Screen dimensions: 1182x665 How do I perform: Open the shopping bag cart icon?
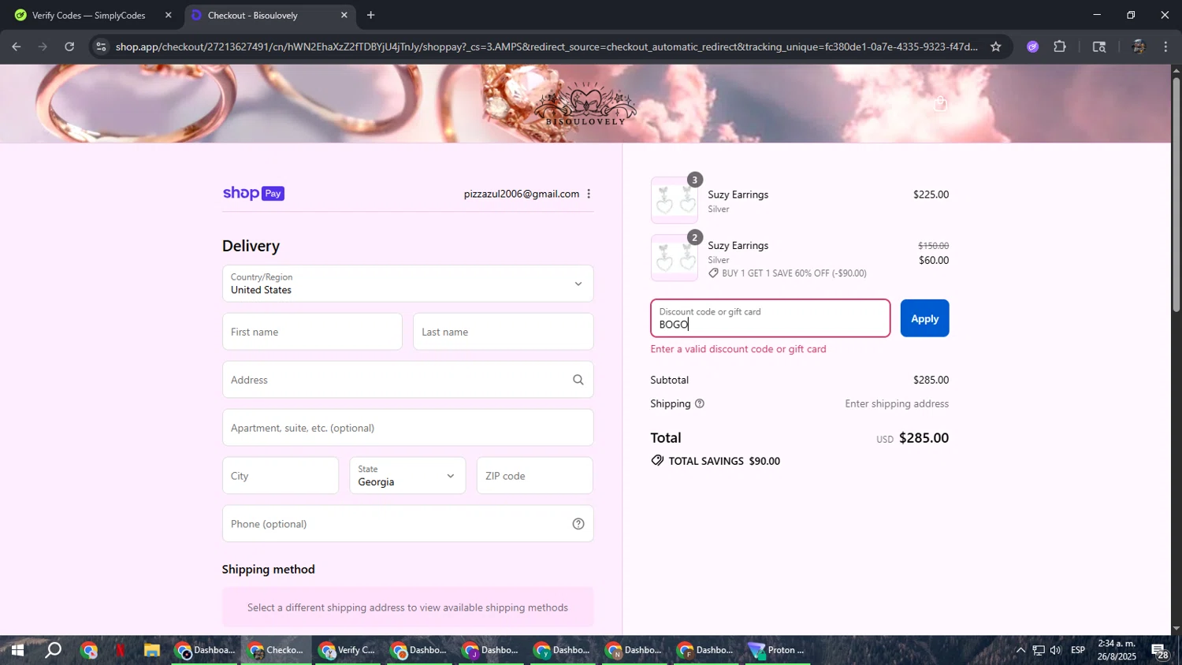940,104
